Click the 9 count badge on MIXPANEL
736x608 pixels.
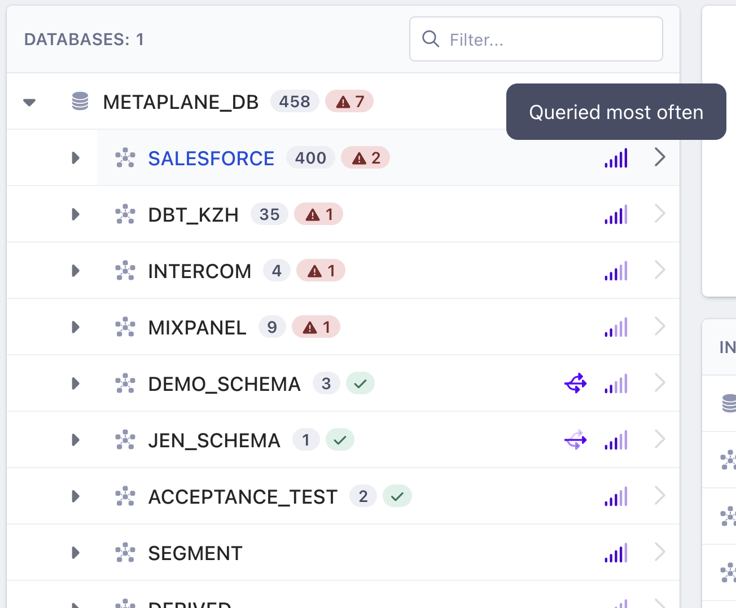(272, 327)
